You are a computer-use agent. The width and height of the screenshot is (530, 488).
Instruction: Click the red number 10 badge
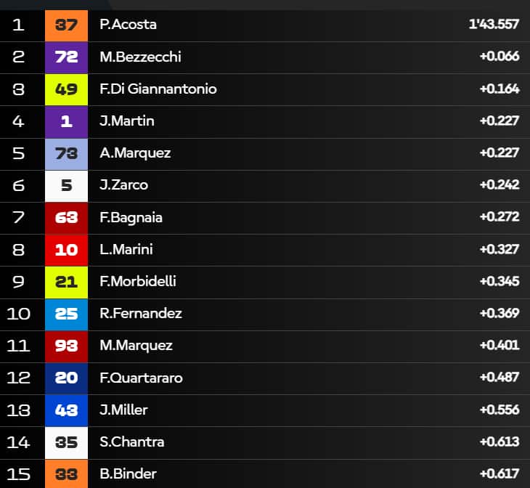click(66, 249)
